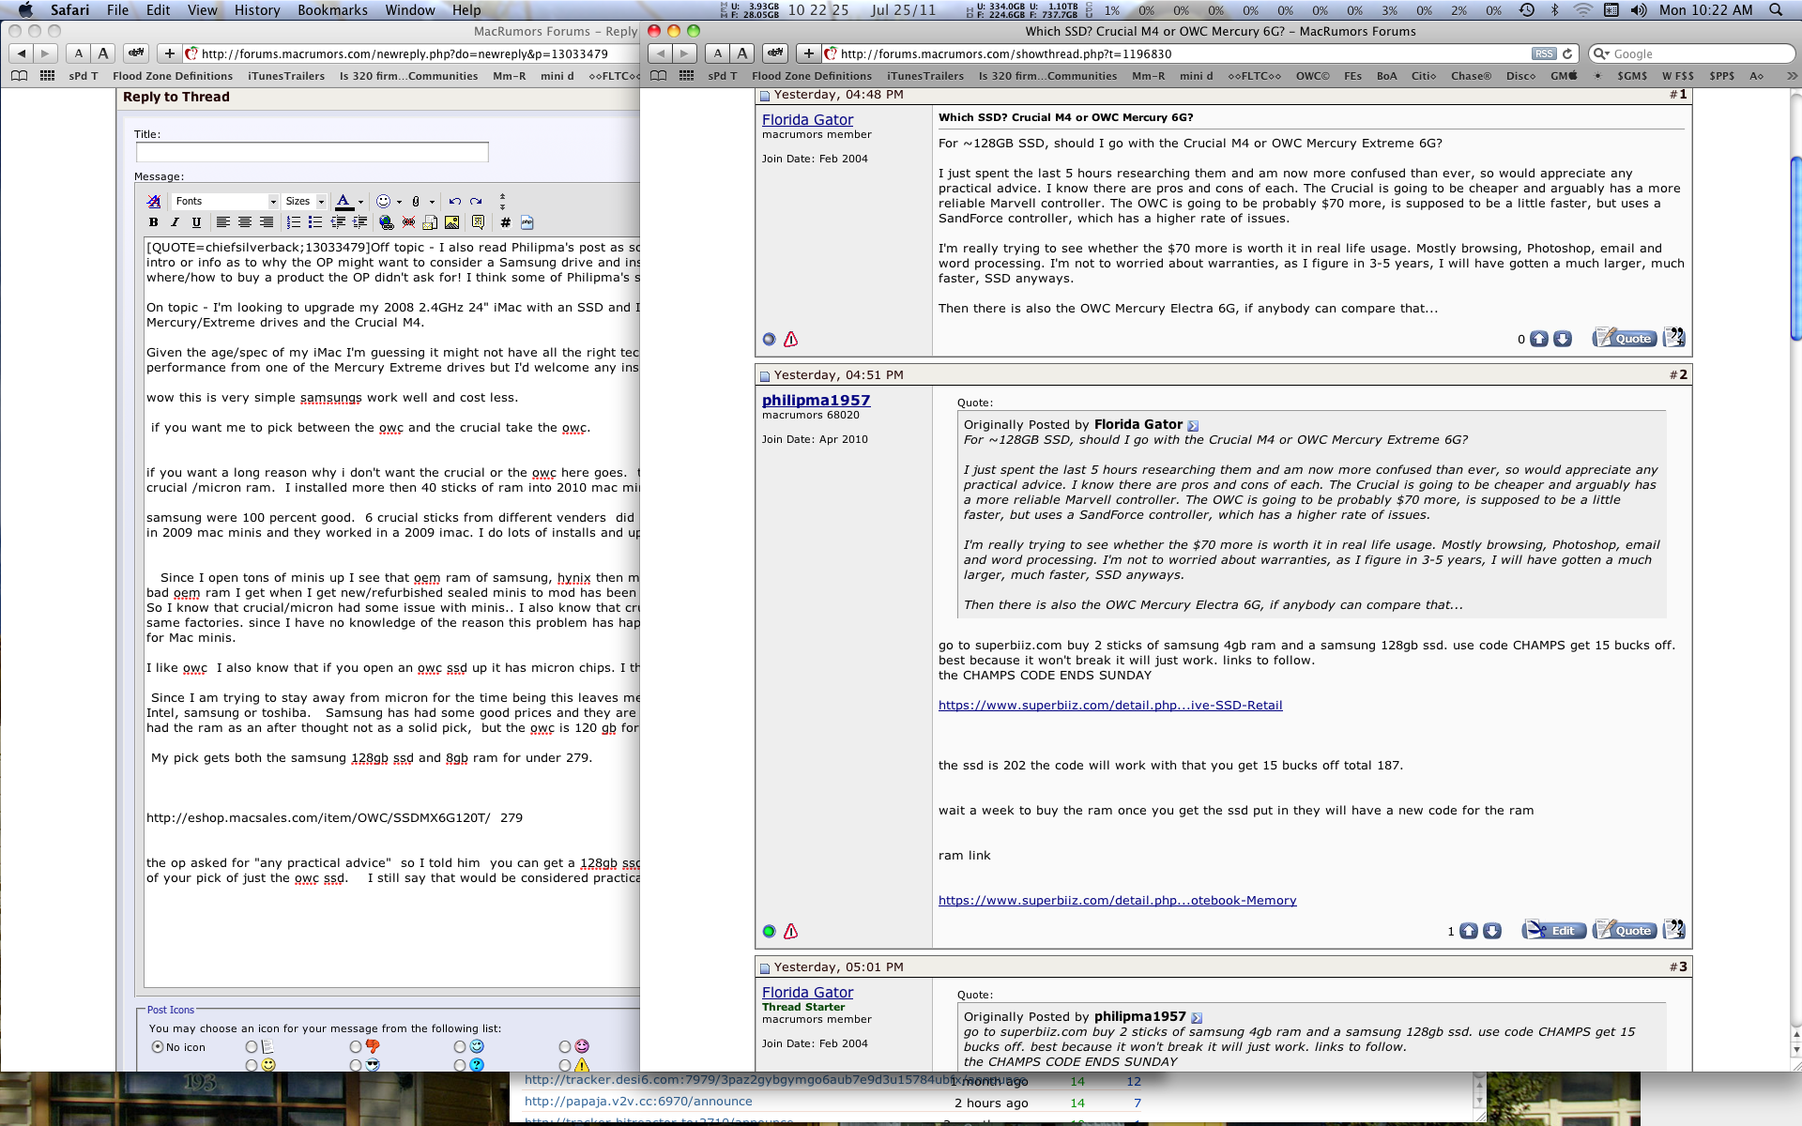Click the ordered list icon

[x=293, y=222]
